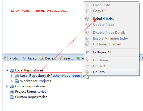Select Rebuild Index menu entry
The height and width of the screenshot is (111, 143).
click(x=111, y=19)
